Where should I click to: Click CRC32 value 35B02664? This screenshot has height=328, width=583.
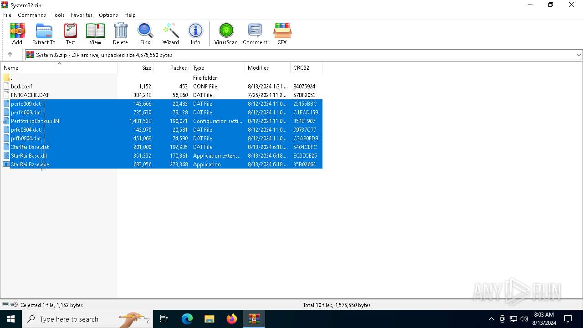[x=305, y=164]
